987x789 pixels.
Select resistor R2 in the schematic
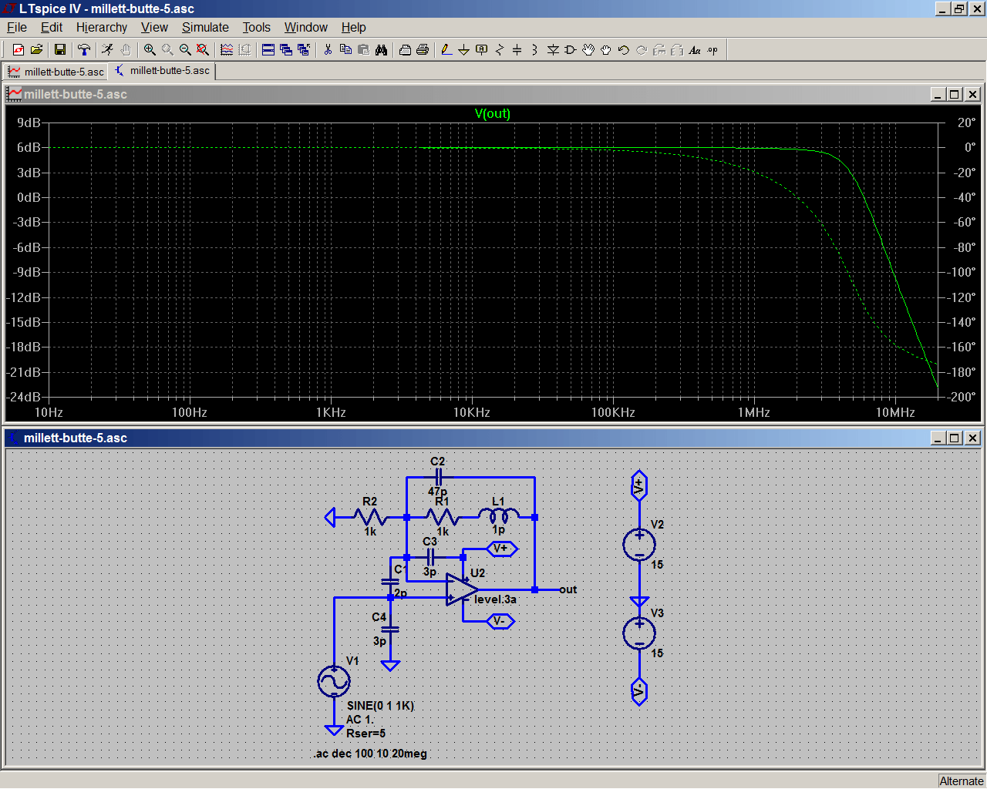(370, 517)
